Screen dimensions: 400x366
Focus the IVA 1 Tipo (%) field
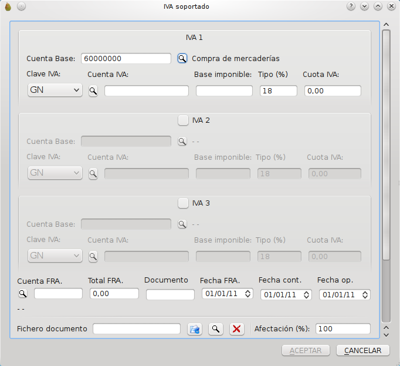[279, 91]
